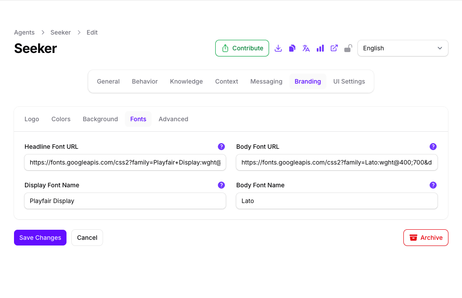Screen dimensions: 462x298
Task: Focus the Display Font Name field
Action: point(125,201)
